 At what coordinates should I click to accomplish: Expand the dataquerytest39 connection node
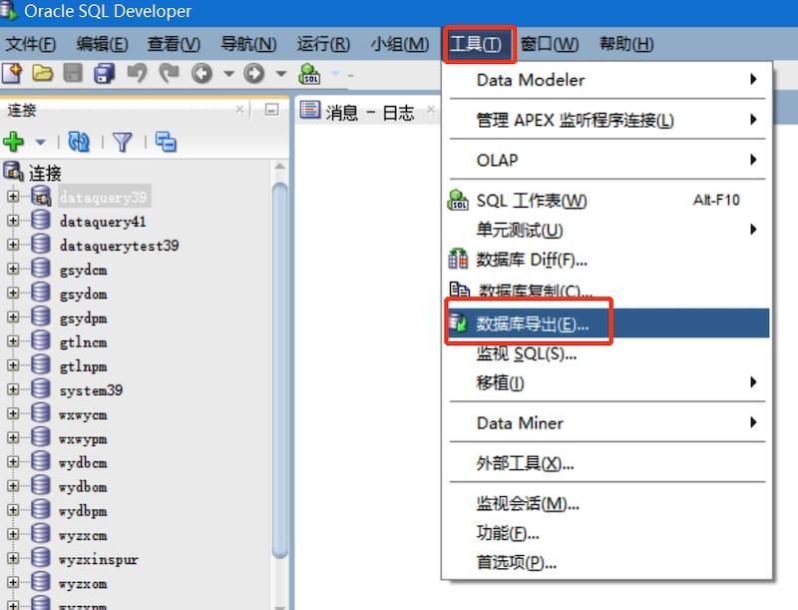(13, 245)
